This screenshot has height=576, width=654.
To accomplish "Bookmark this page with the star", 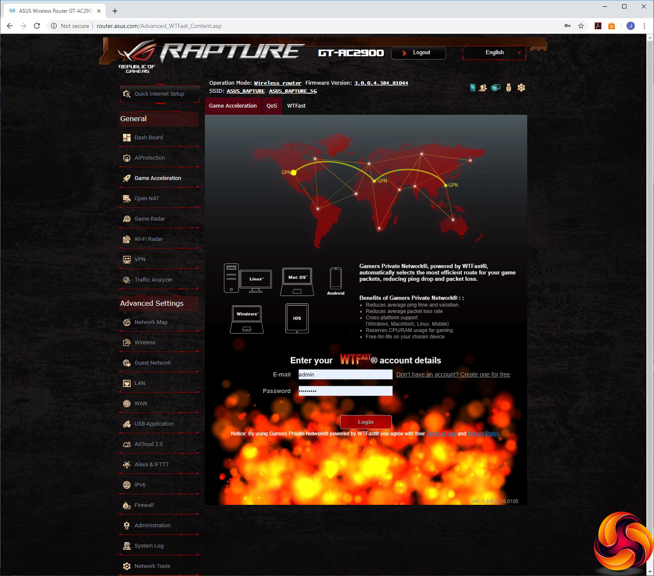I will (x=581, y=26).
